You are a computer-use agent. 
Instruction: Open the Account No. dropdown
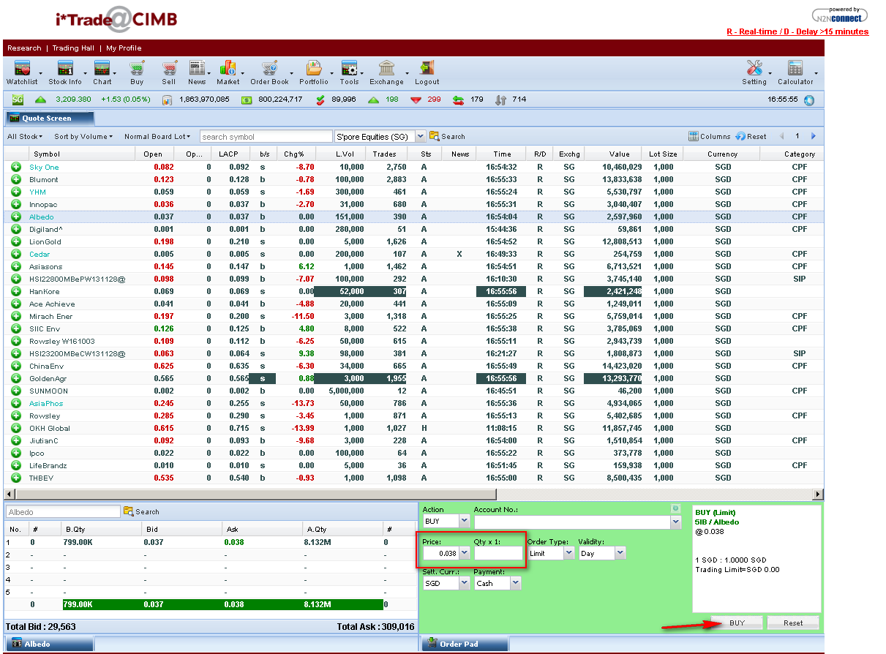[675, 522]
